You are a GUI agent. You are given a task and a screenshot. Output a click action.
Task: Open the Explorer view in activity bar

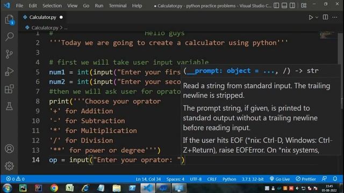click(x=9, y=20)
